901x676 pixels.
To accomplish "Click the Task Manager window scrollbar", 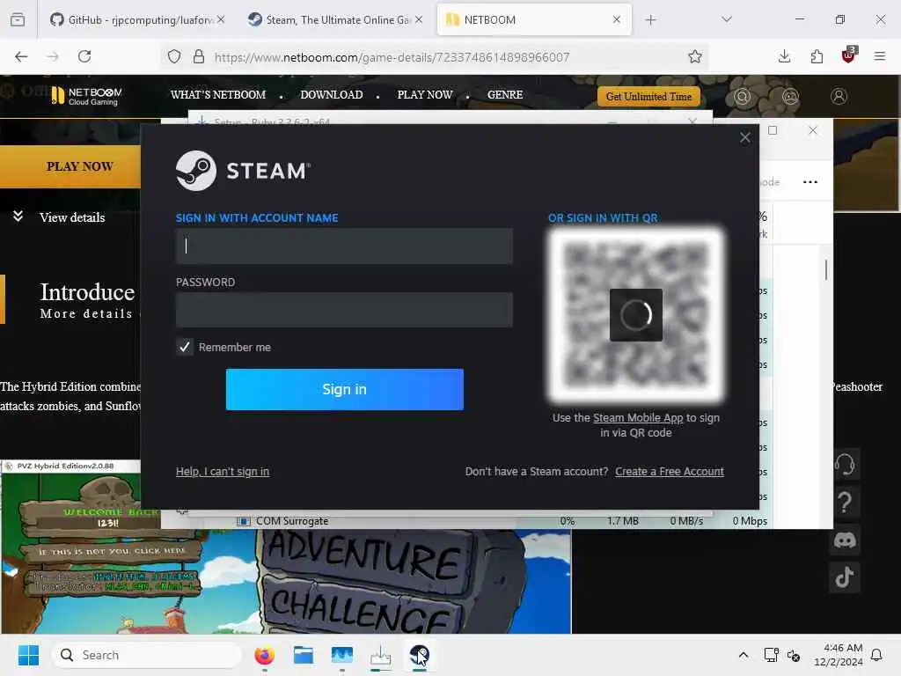I will pos(825,270).
